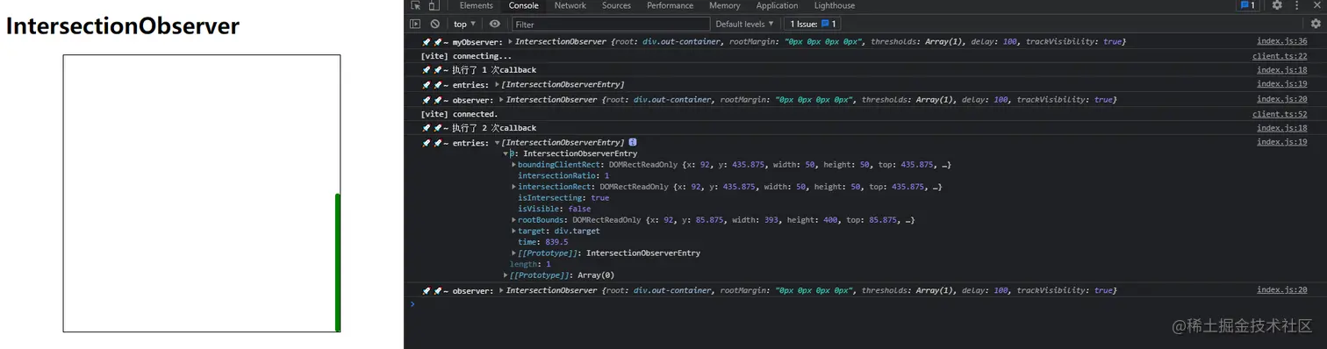Select the Console tab
The image size is (1327, 349).
point(523,5)
